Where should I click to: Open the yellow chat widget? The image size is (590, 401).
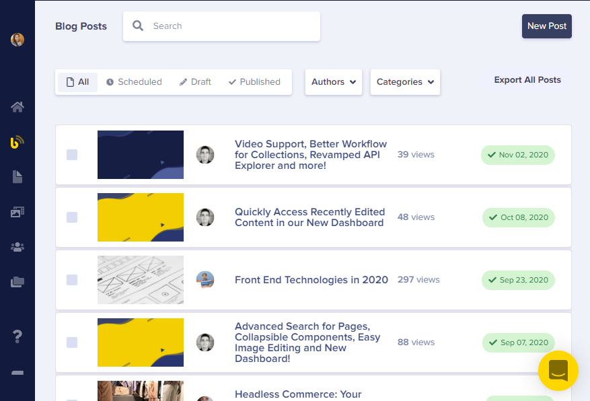pos(558,371)
